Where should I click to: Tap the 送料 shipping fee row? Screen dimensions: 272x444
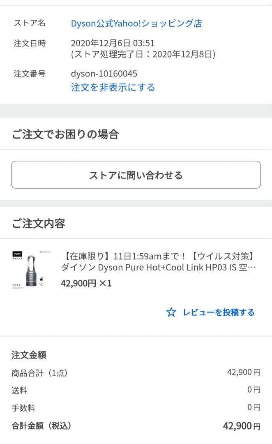[x=20, y=389]
